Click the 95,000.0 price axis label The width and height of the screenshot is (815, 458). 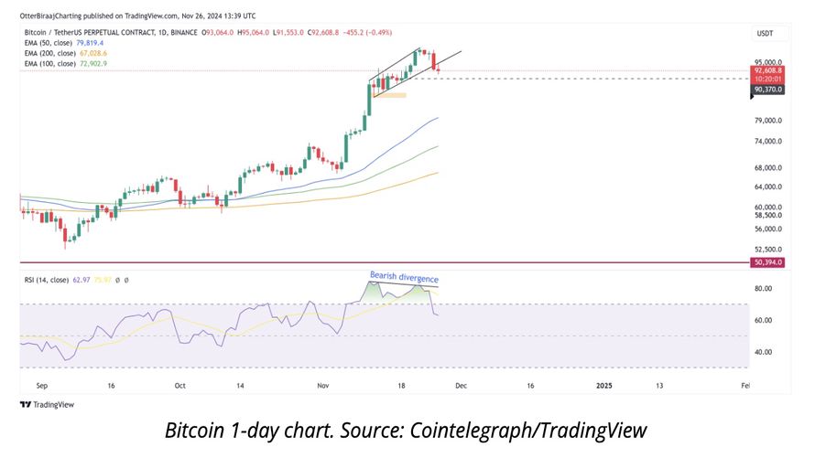(767, 62)
